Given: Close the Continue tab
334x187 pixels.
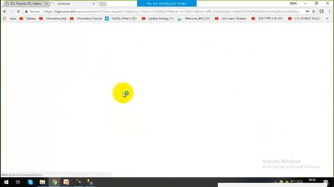Looking at the screenshot, I should click(x=93, y=4).
